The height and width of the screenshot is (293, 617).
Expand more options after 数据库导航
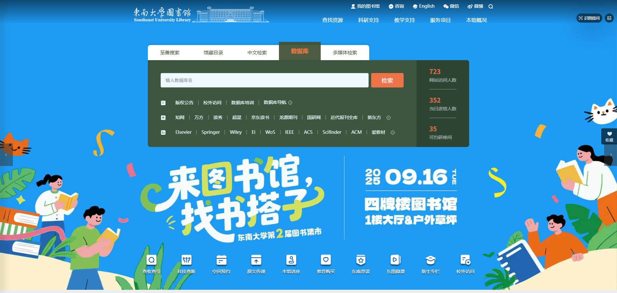290,103
